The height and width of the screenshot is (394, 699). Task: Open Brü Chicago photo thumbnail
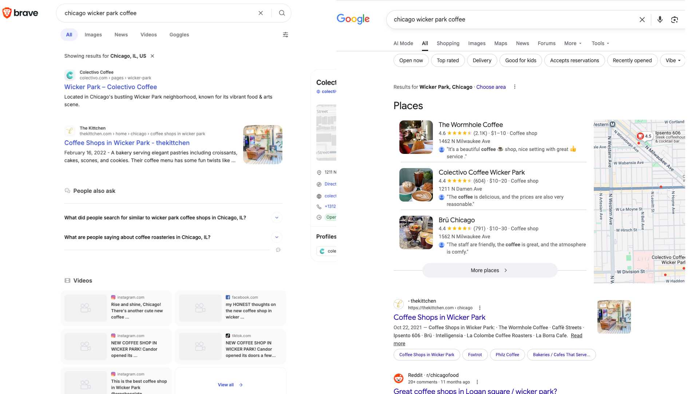[416, 232]
